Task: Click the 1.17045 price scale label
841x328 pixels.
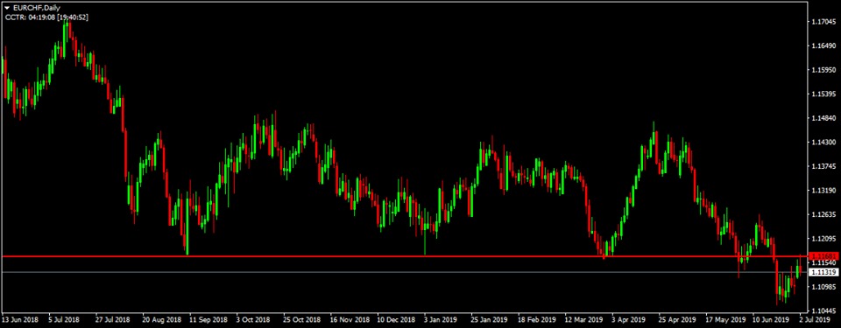Action: (823, 22)
